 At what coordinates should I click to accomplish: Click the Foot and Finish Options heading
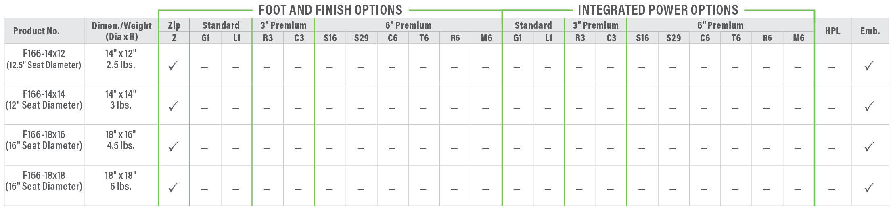pyautogui.click(x=330, y=10)
